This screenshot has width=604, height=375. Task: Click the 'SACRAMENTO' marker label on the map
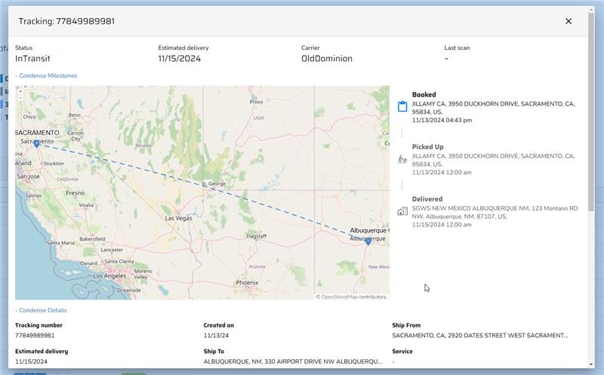click(37, 133)
